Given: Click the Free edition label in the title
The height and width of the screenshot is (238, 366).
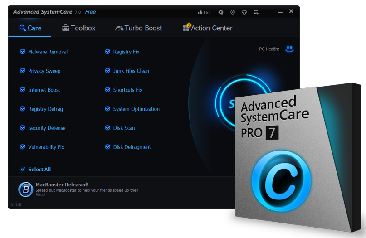Looking at the screenshot, I should tap(90, 12).
